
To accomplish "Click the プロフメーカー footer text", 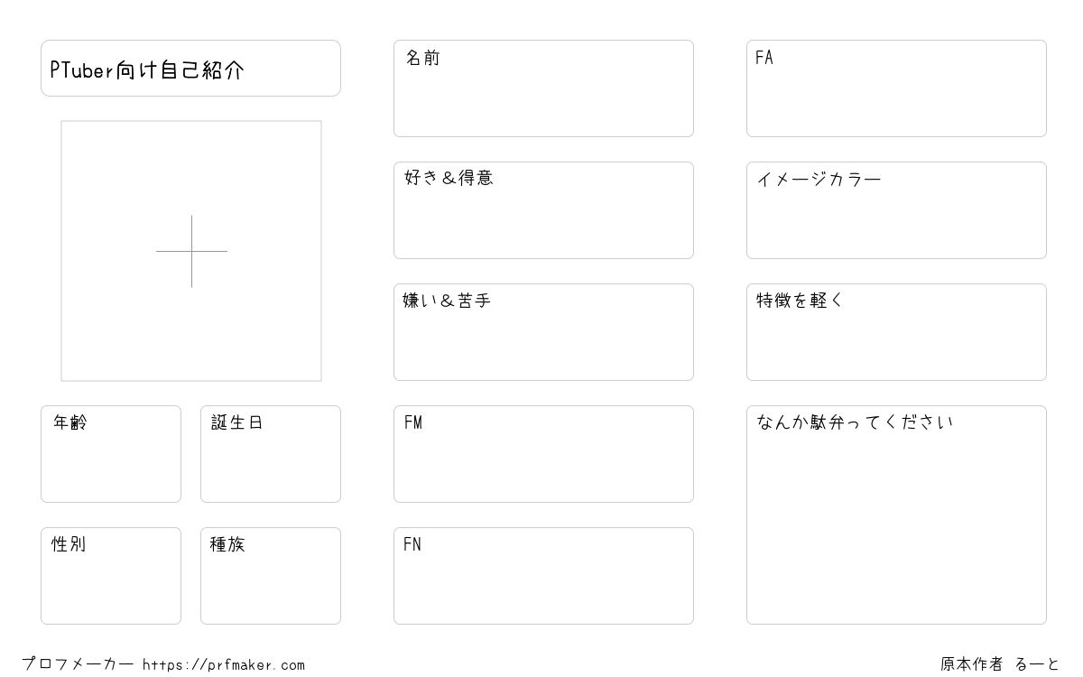I will click(x=78, y=664).
